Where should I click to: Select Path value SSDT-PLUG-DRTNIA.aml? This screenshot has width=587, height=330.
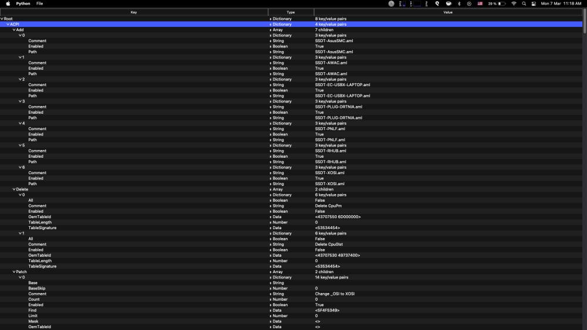pos(339,118)
